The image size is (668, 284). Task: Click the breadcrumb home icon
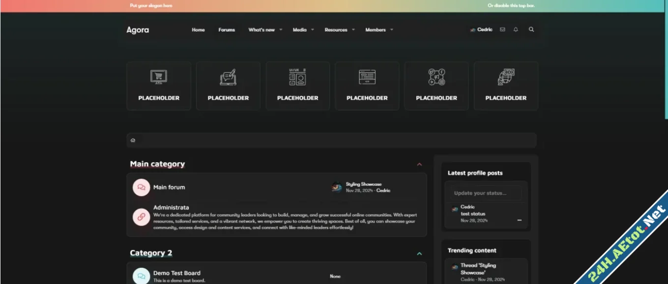[x=133, y=141]
